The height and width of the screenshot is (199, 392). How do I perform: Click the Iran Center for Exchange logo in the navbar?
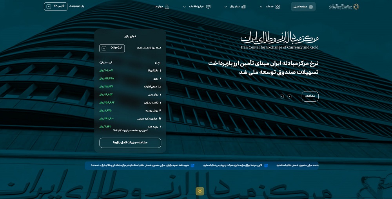[344, 7]
